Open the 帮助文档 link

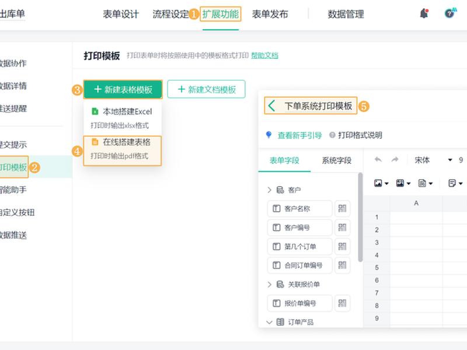[x=264, y=55]
